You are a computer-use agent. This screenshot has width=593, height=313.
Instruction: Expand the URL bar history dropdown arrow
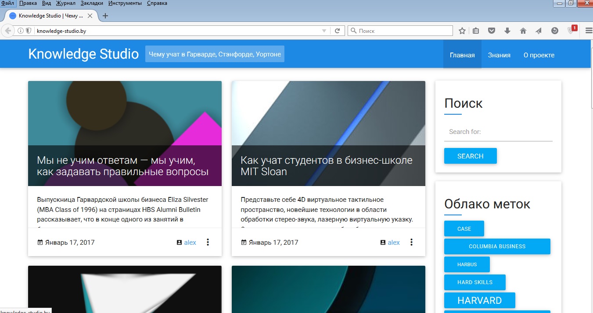[x=324, y=31]
